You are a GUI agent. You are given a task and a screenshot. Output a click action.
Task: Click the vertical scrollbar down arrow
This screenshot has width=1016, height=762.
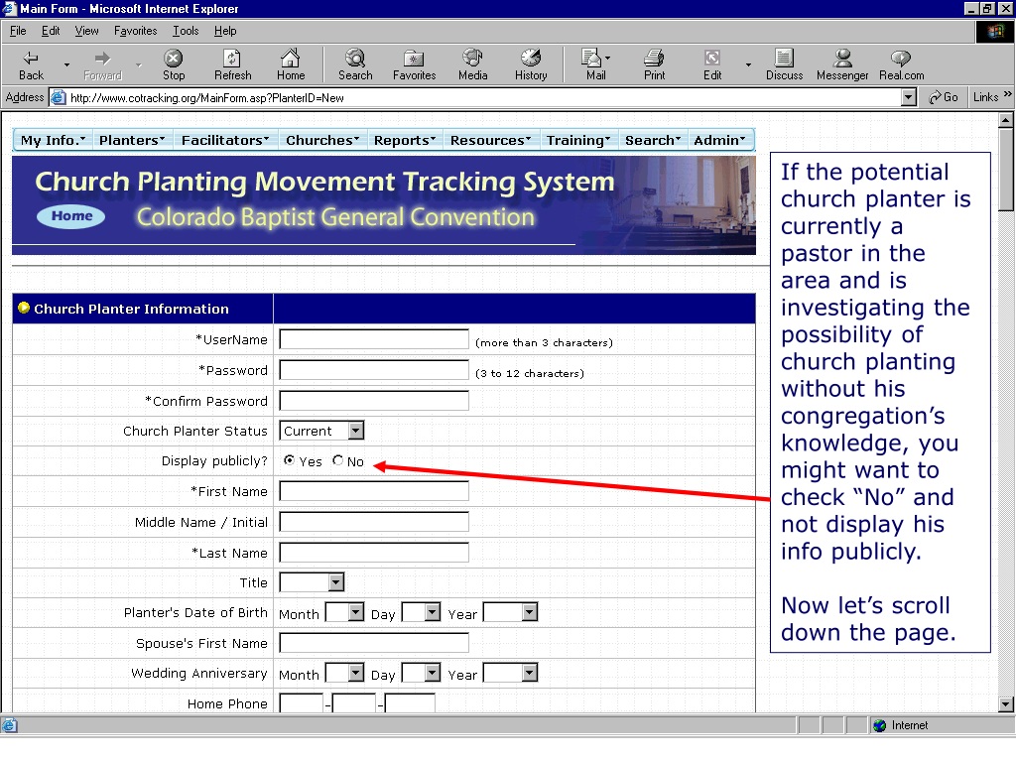coord(1006,704)
